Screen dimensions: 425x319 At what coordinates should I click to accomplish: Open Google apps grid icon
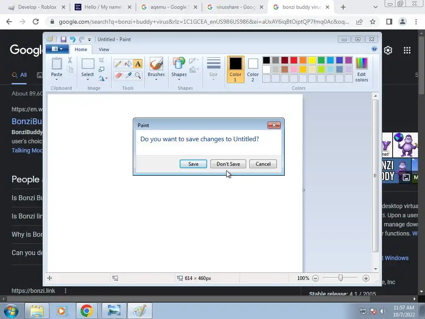(407, 50)
